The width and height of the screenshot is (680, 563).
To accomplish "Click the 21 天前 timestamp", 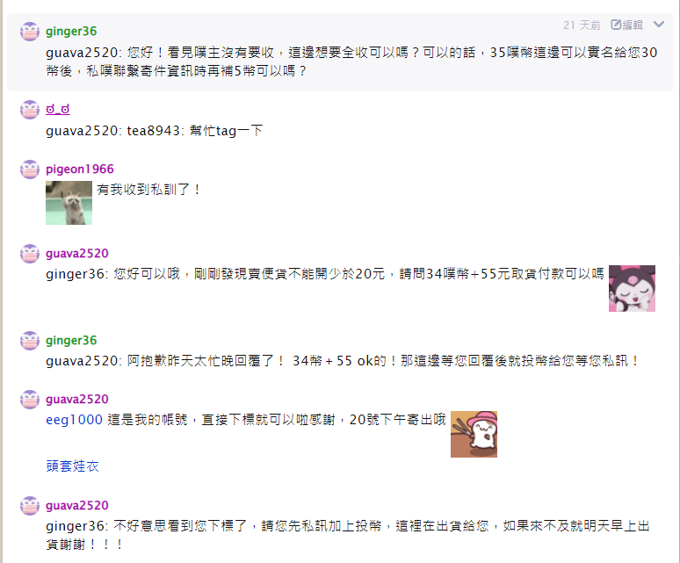I will (x=582, y=25).
